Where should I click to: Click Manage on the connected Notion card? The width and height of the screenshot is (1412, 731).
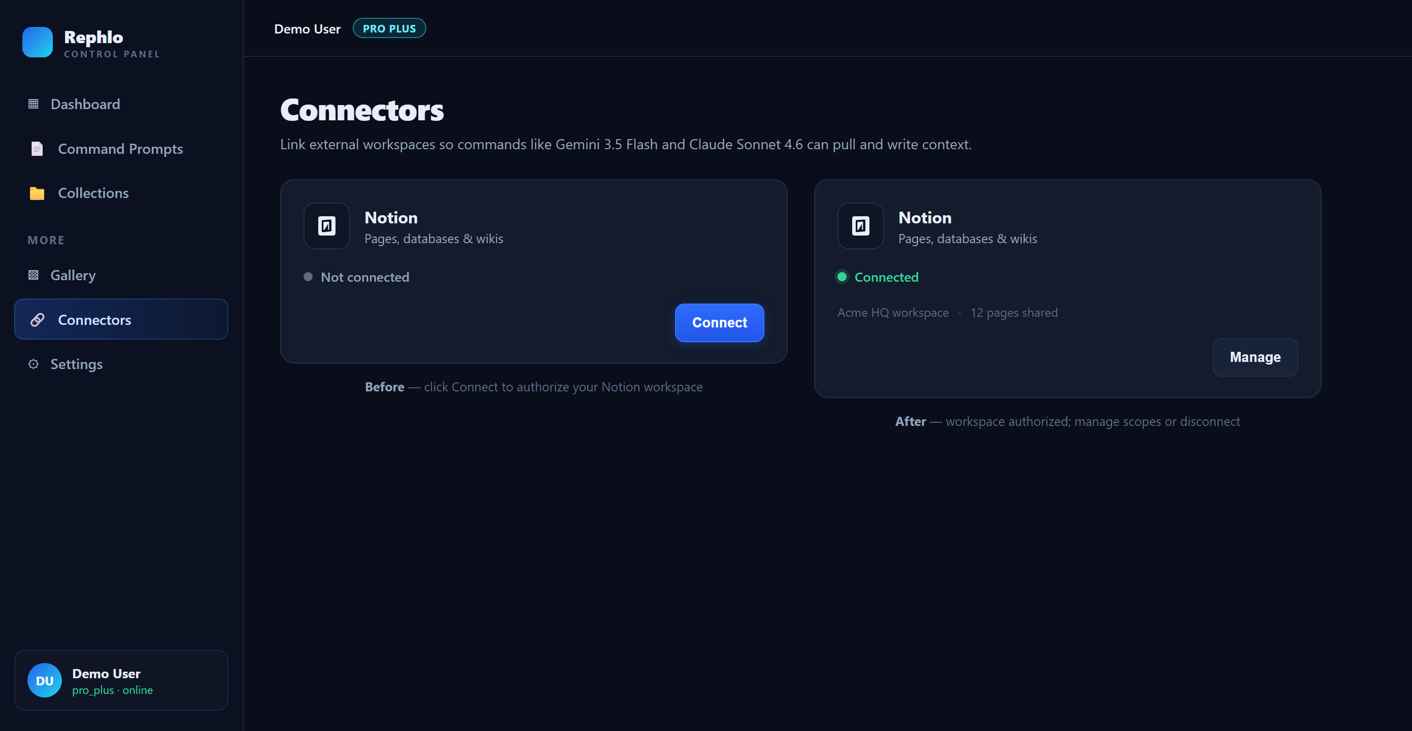coord(1255,357)
